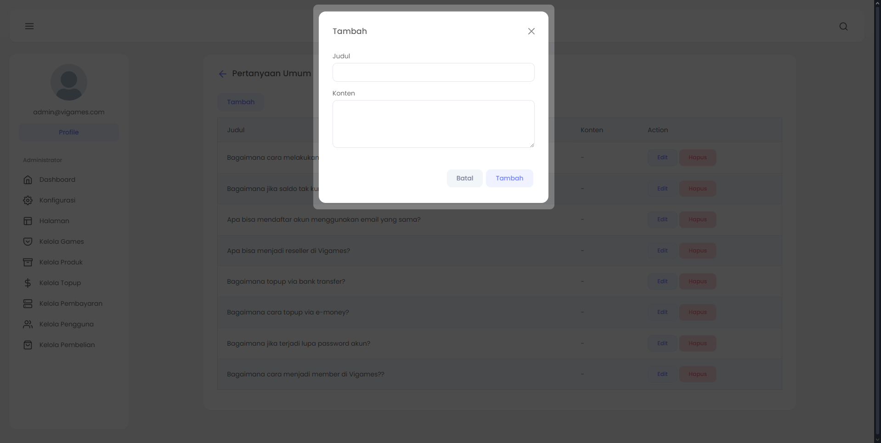Edit the 'lupa password akun' row
881x443 pixels.
pyautogui.click(x=662, y=343)
